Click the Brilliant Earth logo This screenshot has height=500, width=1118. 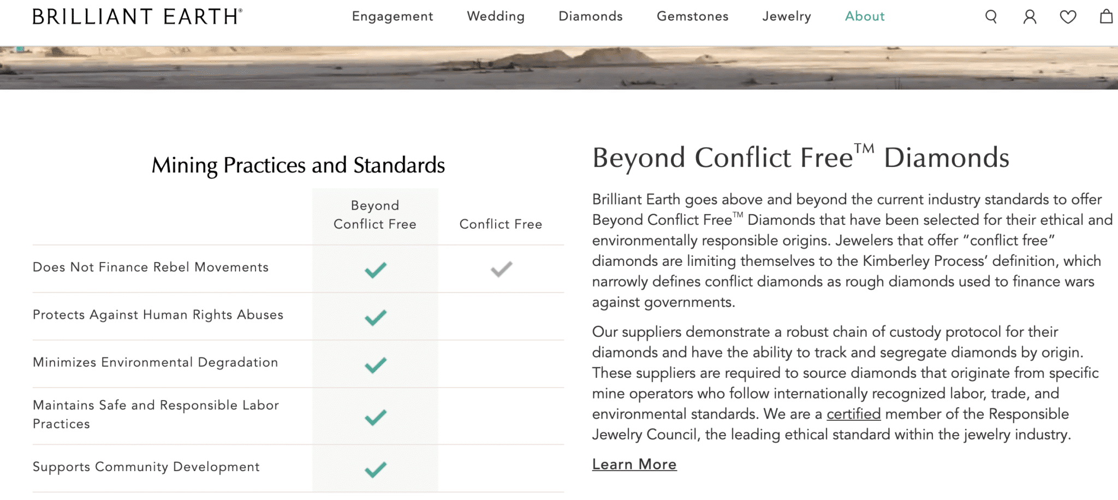136,15
